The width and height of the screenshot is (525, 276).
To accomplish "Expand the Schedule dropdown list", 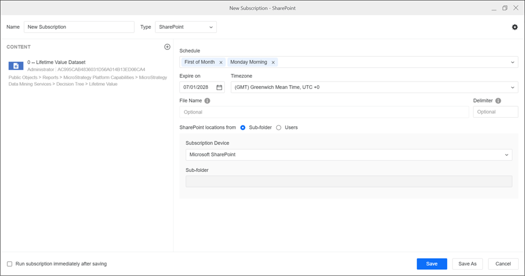I will tap(512, 62).
